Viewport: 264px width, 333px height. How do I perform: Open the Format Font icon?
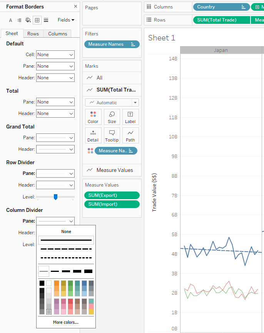tap(10, 20)
